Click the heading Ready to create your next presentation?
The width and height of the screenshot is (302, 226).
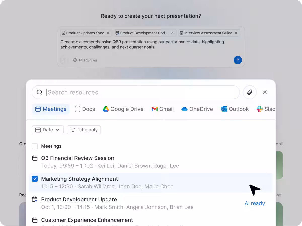tap(151, 16)
